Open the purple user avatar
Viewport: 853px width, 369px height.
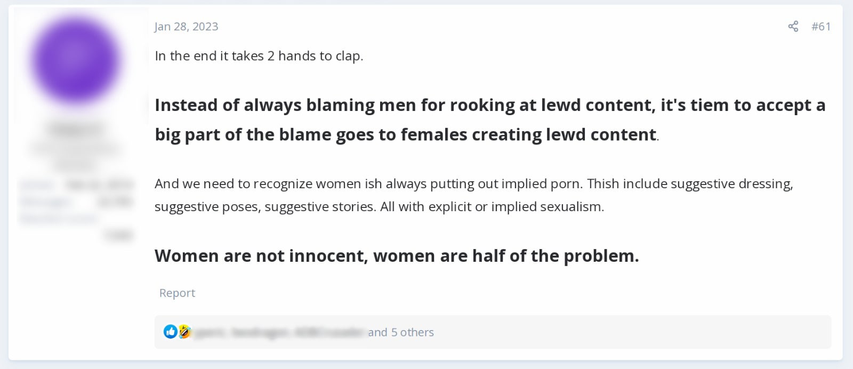[75, 60]
